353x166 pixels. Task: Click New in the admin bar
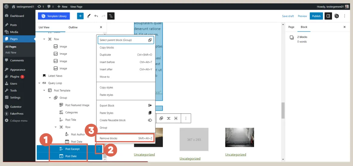coord(62,7)
